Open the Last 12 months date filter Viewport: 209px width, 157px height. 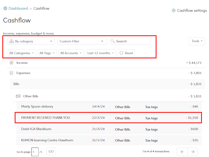tap(101, 53)
